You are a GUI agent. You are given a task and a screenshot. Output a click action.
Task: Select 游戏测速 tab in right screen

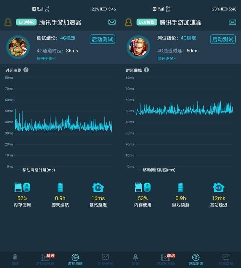tap(196, 259)
